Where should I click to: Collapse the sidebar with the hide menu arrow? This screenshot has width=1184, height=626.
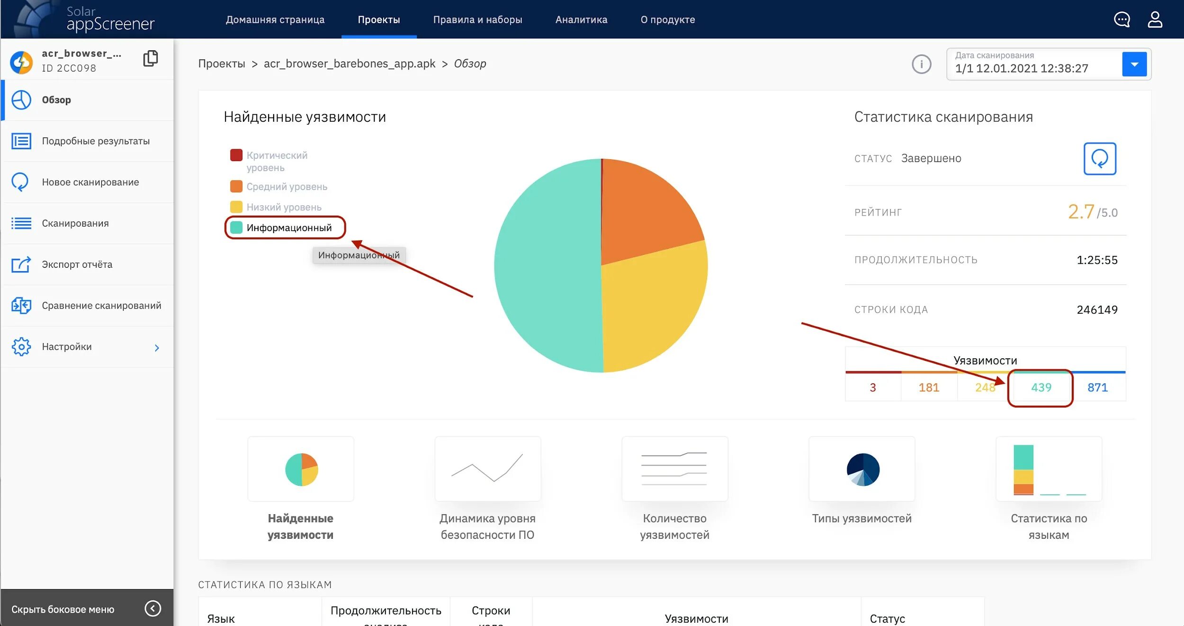(x=152, y=608)
